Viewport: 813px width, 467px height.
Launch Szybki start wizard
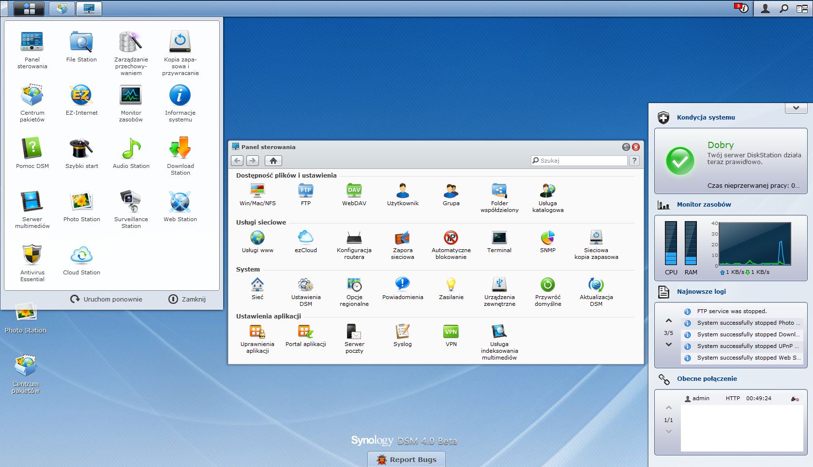(x=81, y=153)
